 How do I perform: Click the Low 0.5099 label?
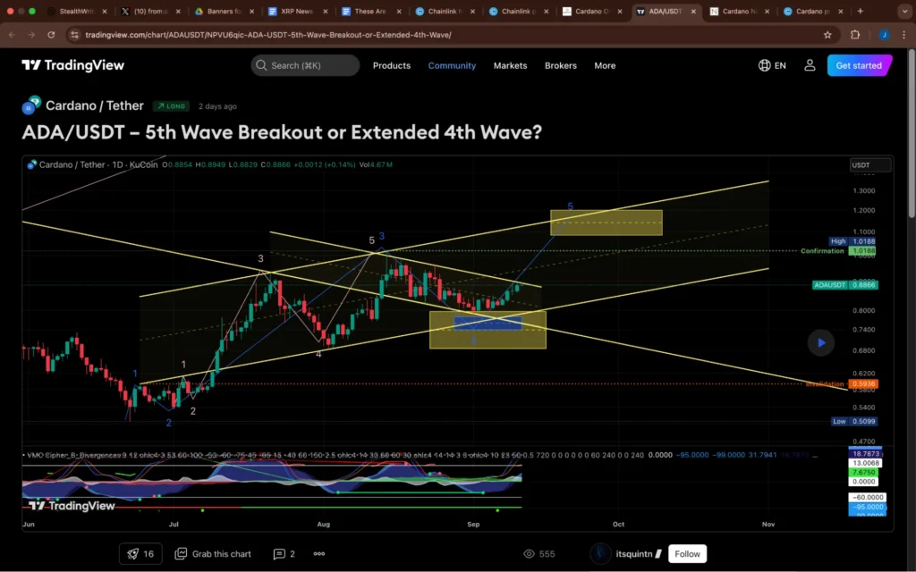[854, 422]
